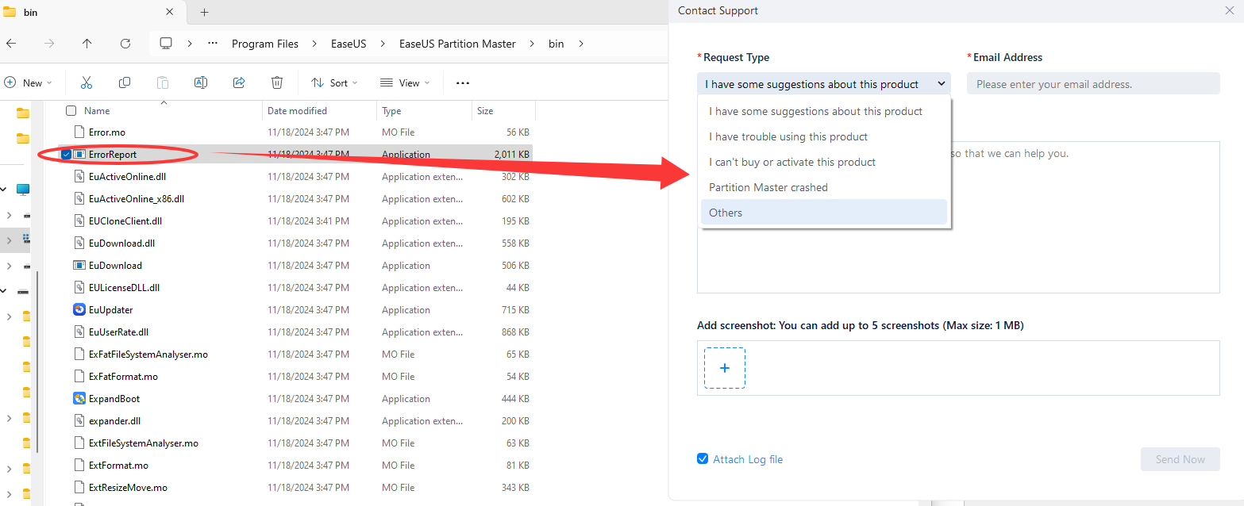
Task: Go back in File Explorer
Action: tap(11, 44)
